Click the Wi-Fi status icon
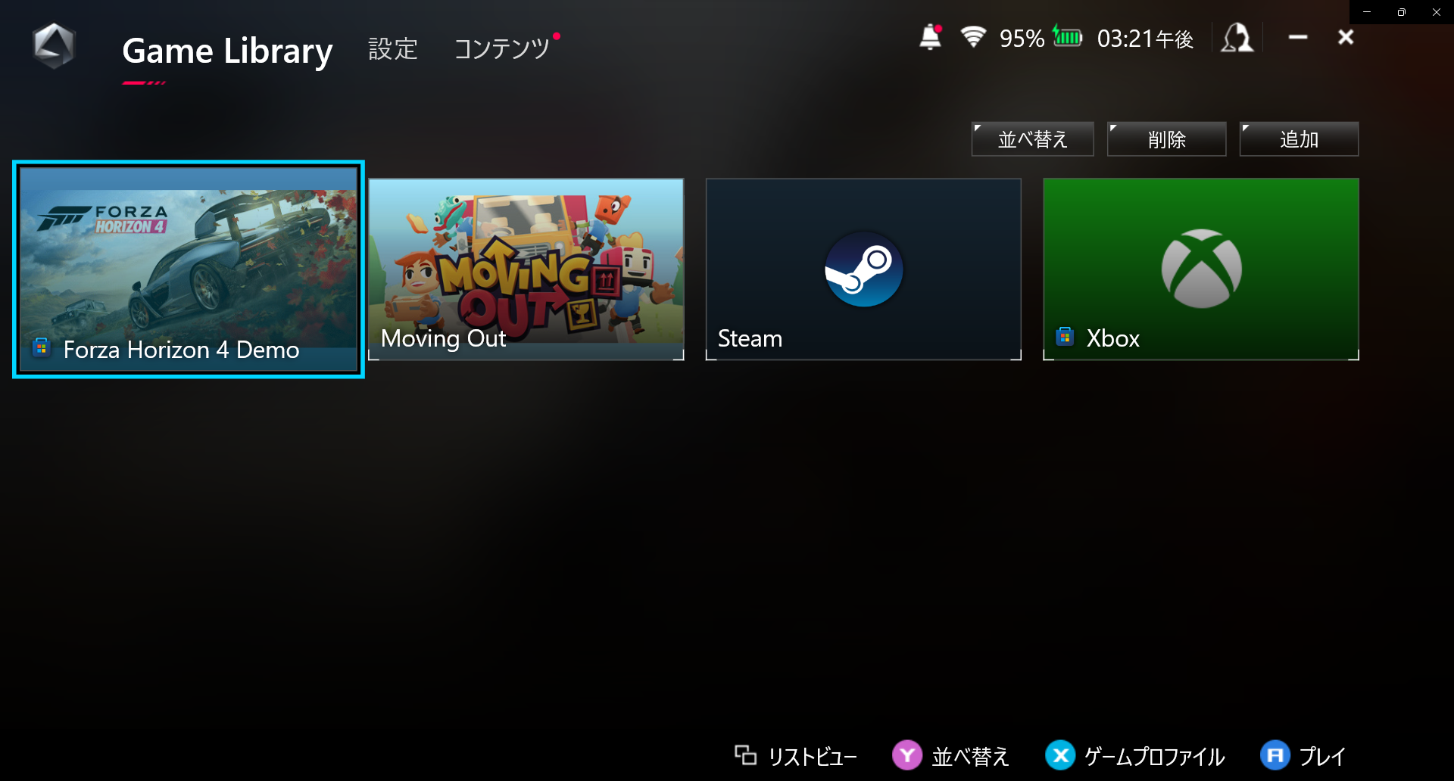The image size is (1454, 781). [973, 37]
